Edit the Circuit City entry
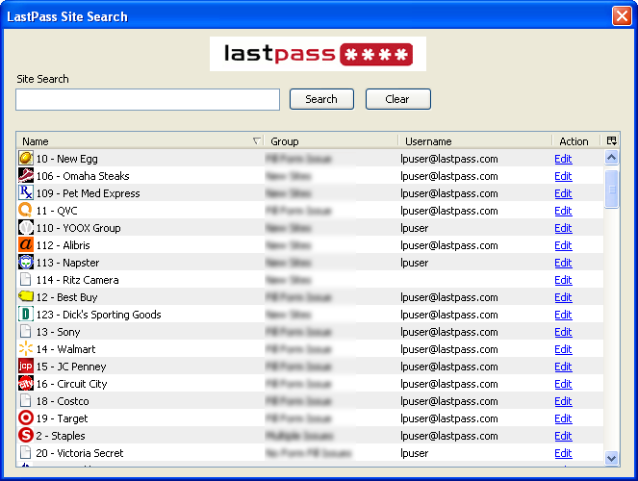 click(563, 384)
